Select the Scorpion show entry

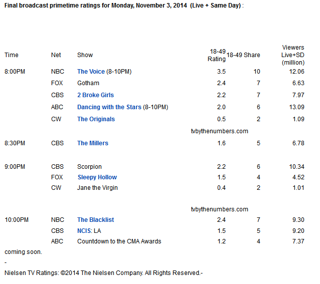pos(89,167)
